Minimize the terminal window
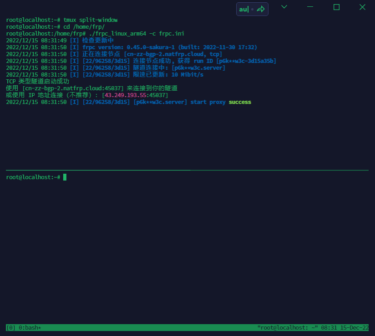Viewport: 375px width, 336px height. (310, 7)
